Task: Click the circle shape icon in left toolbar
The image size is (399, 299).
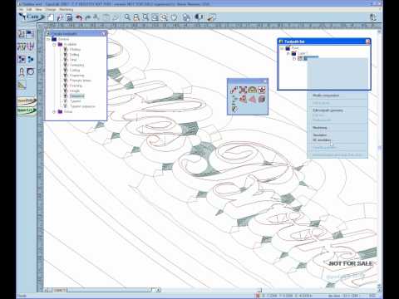Action: 31,72
